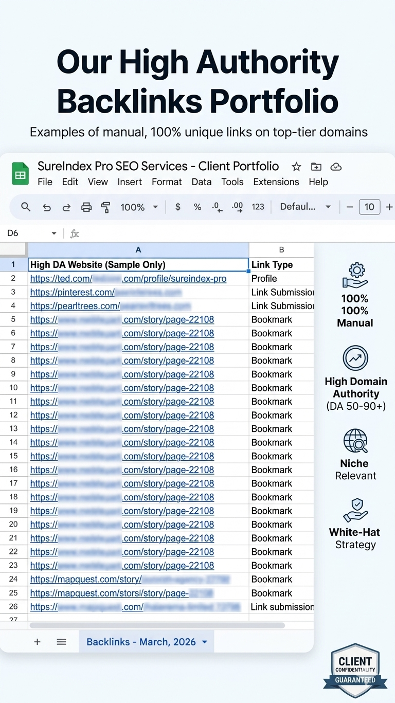Add a new sheet with plus button
This screenshot has width=395, height=703.
[37, 642]
